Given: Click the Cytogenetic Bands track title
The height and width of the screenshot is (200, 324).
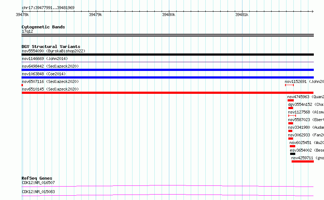Looking at the screenshot, I should click(x=43, y=27).
